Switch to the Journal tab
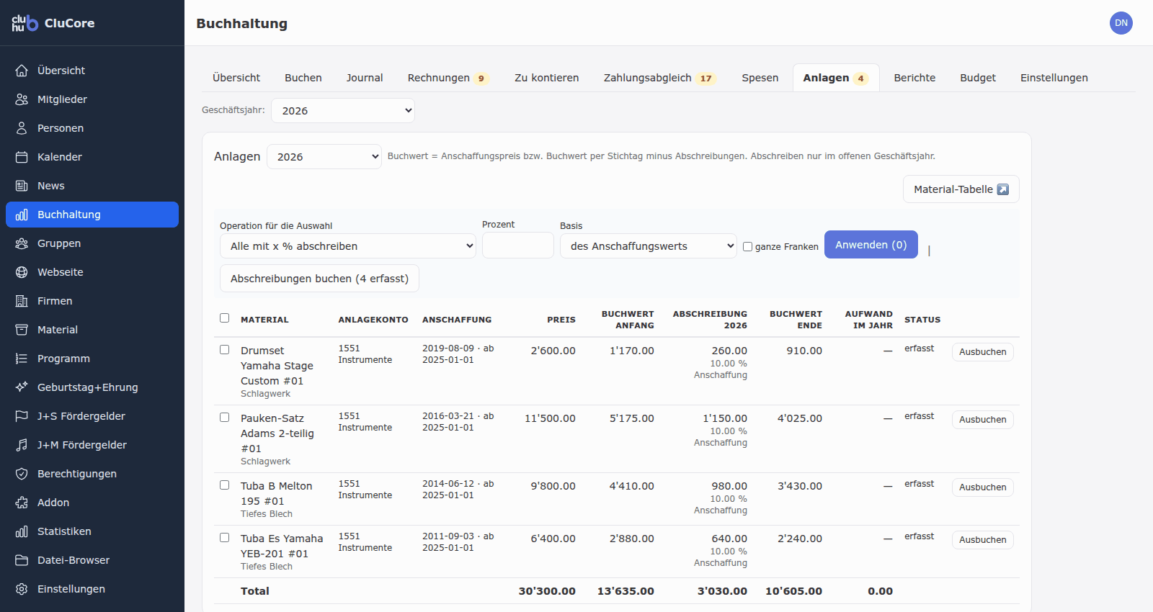This screenshot has height=612, width=1153. tap(365, 78)
